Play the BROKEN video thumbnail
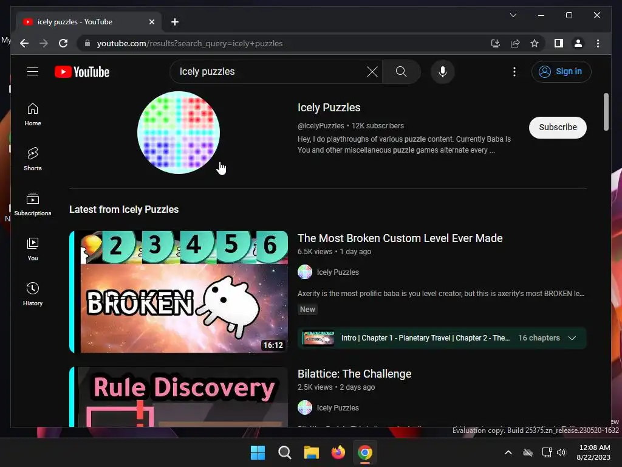The width and height of the screenshot is (622, 467). coord(179,292)
